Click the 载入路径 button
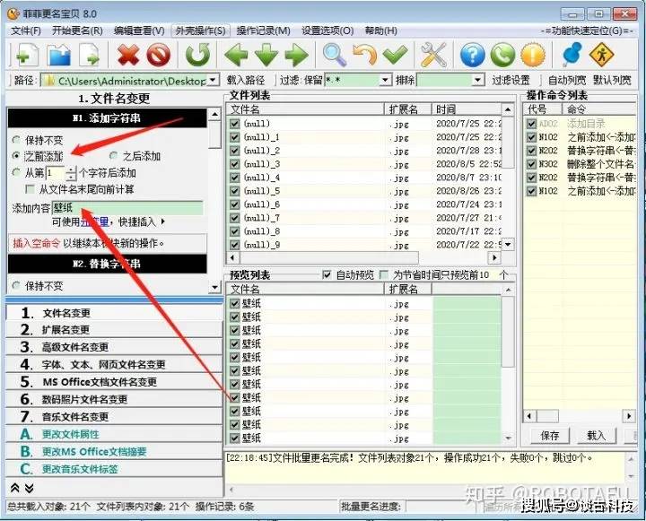This screenshot has height=521, width=646. pyautogui.click(x=246, y=80)
